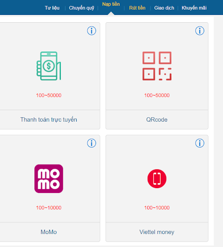Open Khuyến mãi tab
This screenshot has height=247, width=223.
[x=194, y=8]
